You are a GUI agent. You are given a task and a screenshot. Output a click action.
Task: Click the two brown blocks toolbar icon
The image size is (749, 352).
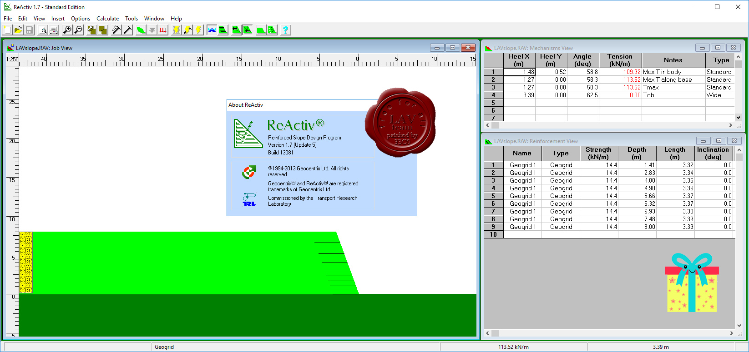click(x=103, y=30)
